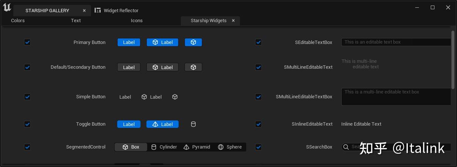Toggle the SEditableTextBox row checkbox
Viewport: 457px width, 167px height.
[258, 42]
